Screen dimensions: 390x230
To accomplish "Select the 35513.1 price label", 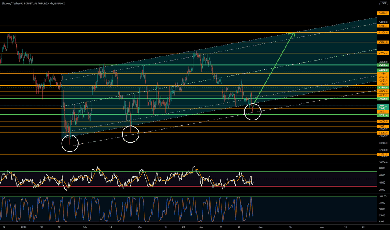I will (383, 126).
